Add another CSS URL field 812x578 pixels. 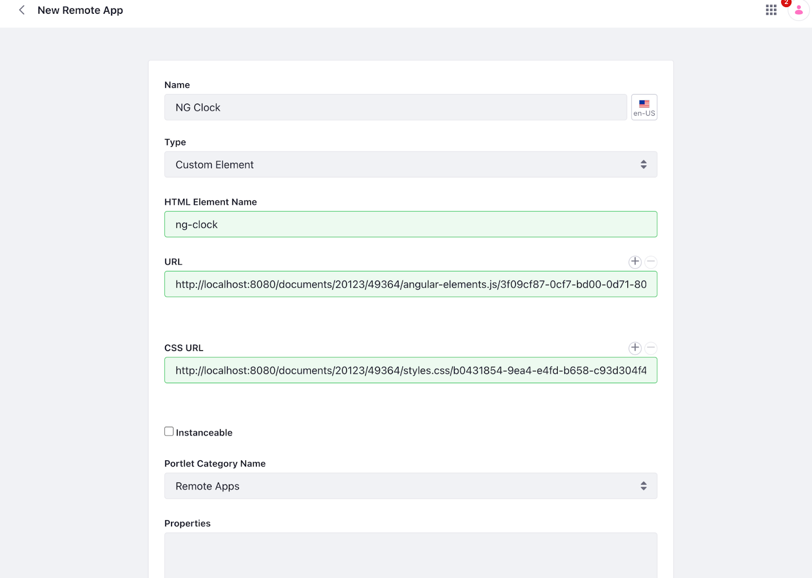635,348
